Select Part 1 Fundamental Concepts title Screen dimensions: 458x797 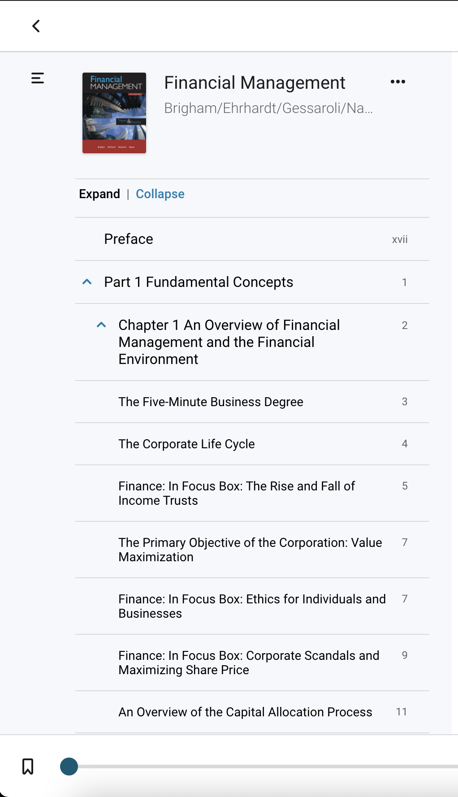coord(199,282)
